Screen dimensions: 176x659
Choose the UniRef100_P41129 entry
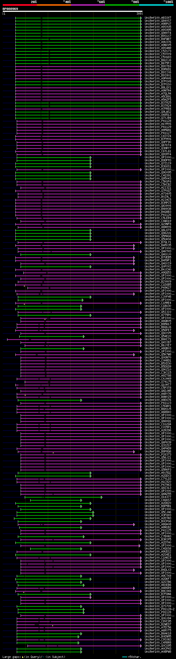tap(158, 127)
